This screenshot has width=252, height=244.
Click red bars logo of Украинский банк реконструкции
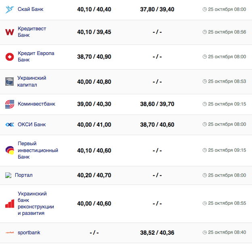[10, 204]
